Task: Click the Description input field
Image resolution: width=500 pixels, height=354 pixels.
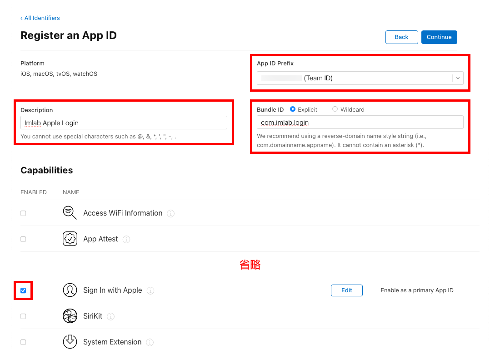Action: pyautogui.click(x=124, y=123)
